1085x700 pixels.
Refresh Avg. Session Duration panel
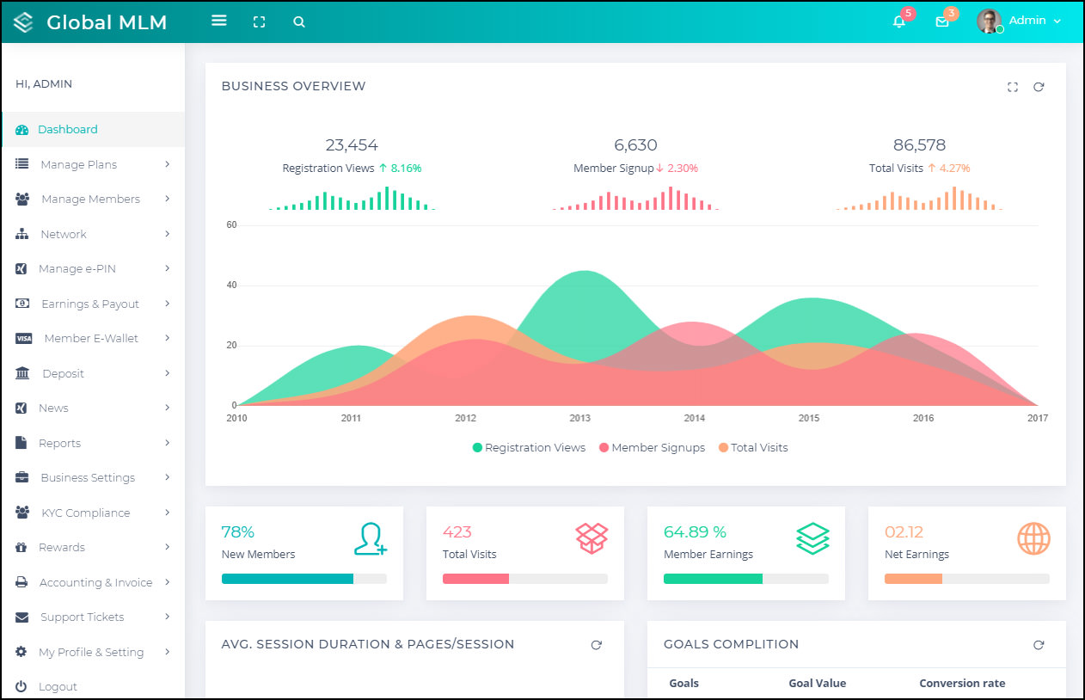[x=597, y=645]
